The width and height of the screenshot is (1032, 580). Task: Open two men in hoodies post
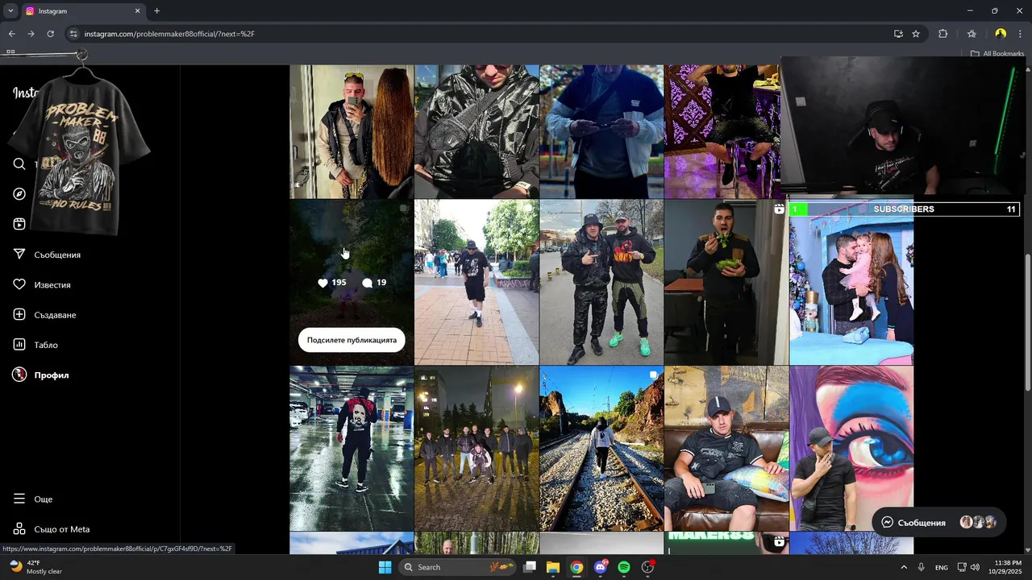click(x=601, y=282)
